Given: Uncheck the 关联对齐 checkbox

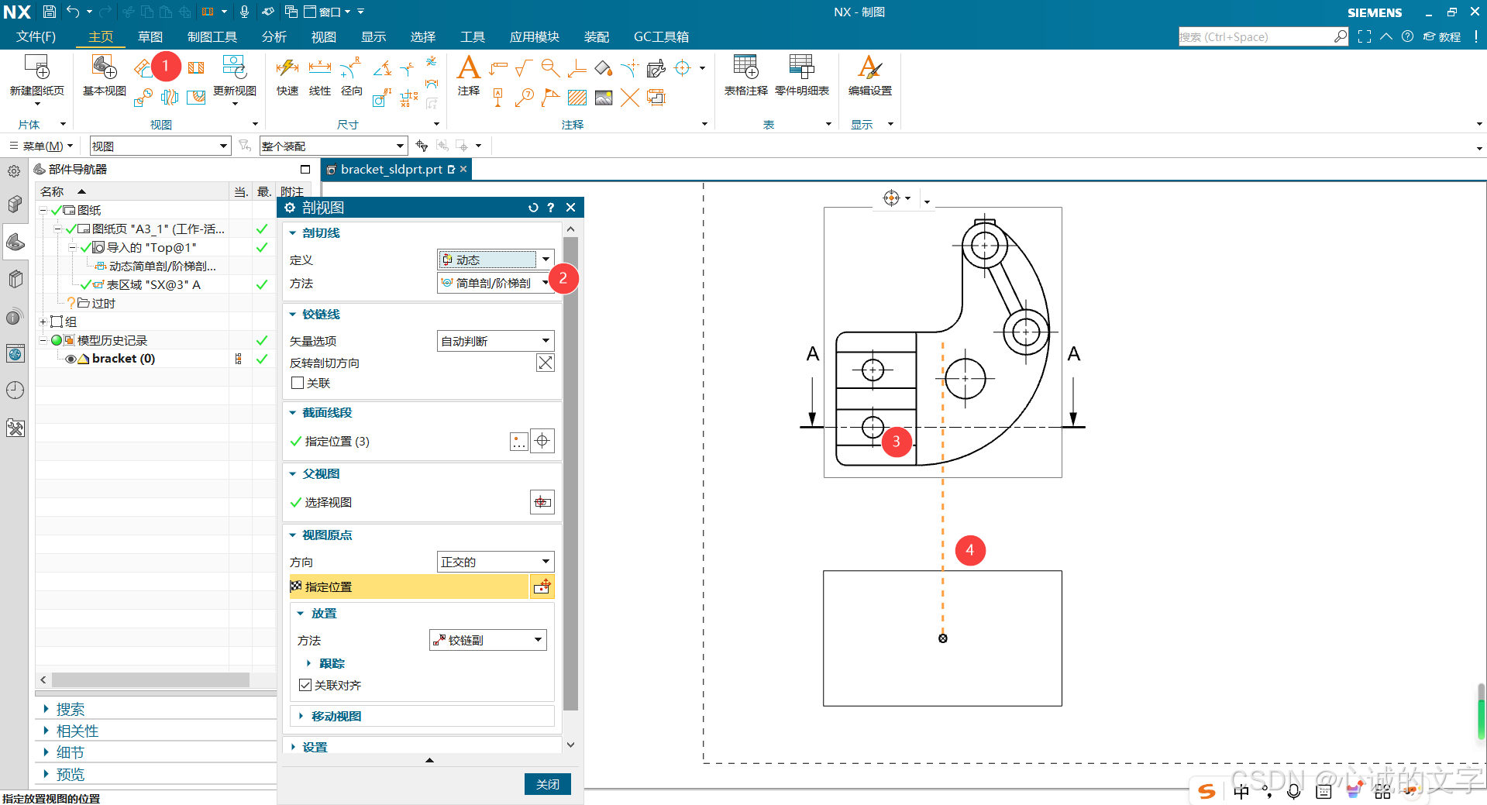Looking at the screenshot, I should pyautogui.click(x=305, y=685).
